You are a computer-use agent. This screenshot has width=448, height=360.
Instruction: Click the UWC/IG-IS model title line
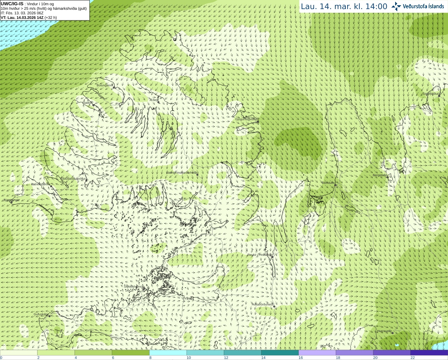[x=27, y=4]
